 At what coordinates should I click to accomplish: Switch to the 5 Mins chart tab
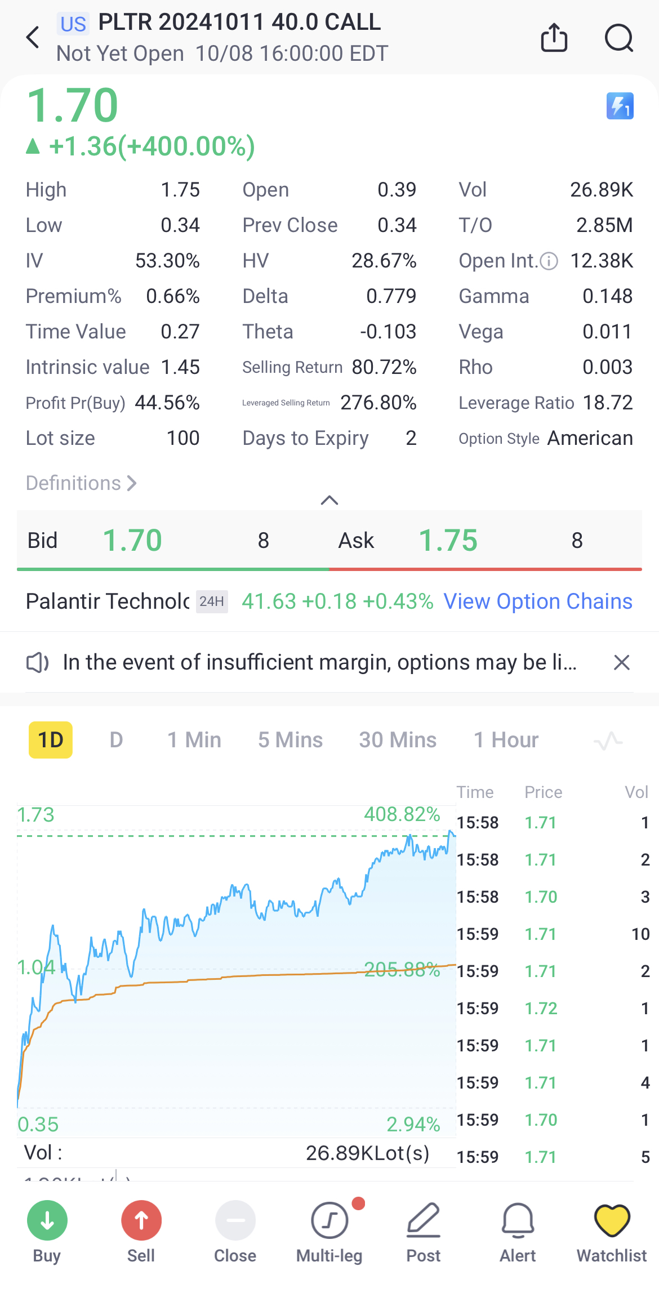[x=290, y=740]
